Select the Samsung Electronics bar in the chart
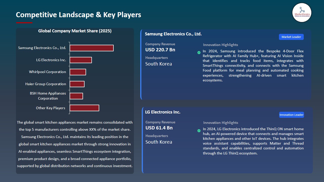 coord(92,48)
